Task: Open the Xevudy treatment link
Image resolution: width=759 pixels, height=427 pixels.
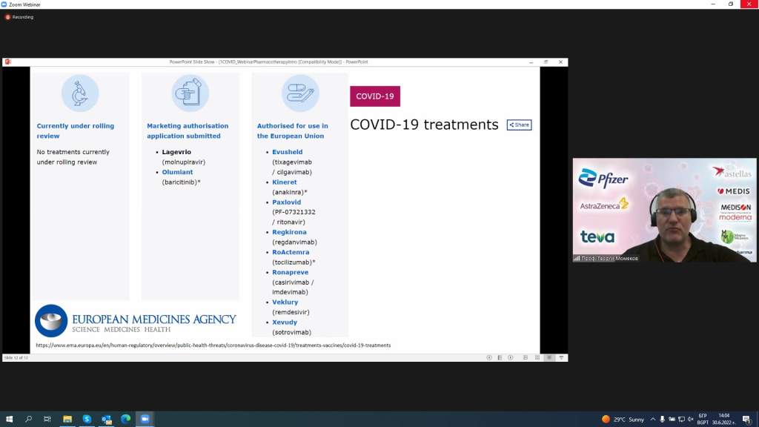Action: point(284,322)
